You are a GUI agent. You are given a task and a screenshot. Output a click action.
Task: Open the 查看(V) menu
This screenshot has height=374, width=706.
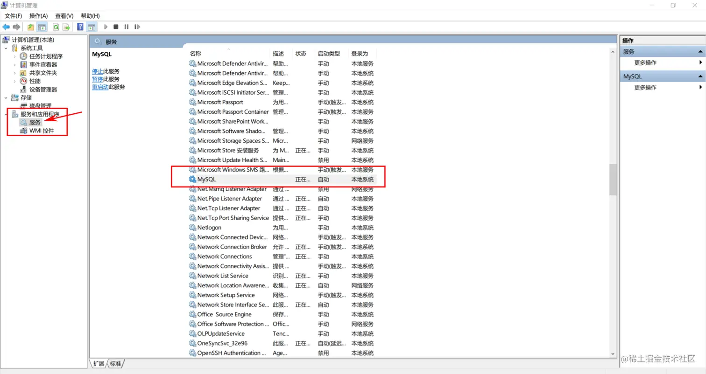click(x=64, y=16)
